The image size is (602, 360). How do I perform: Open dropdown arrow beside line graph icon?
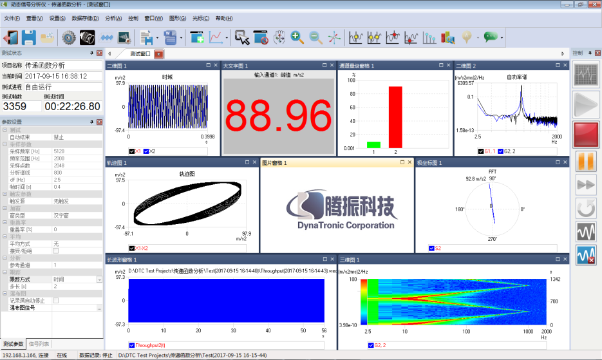(x=227, y=37)
